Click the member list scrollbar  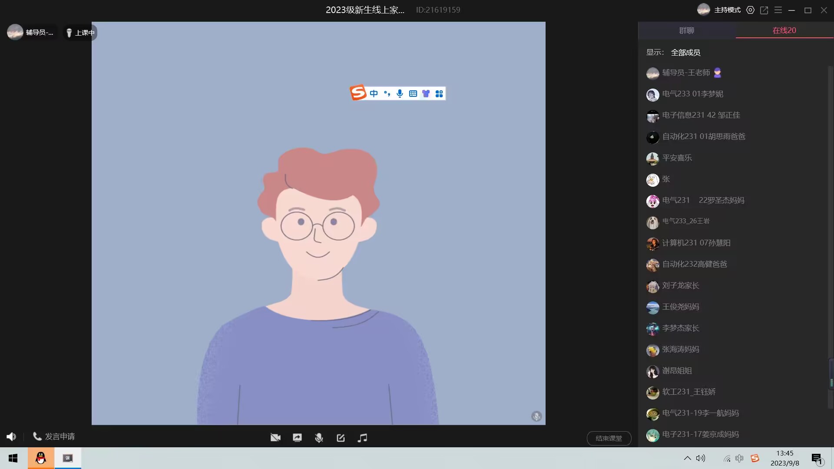pos(831,237)
